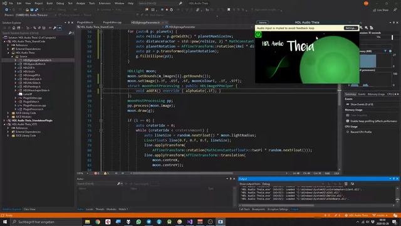The height and width of the screenshot is (226, 401).
Task: Click the navigate backward toolbar icon
Action: coord(7,10)
